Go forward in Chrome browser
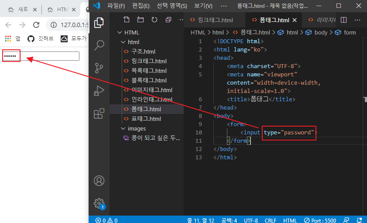 pyautogui.click(x=22, y=25)
